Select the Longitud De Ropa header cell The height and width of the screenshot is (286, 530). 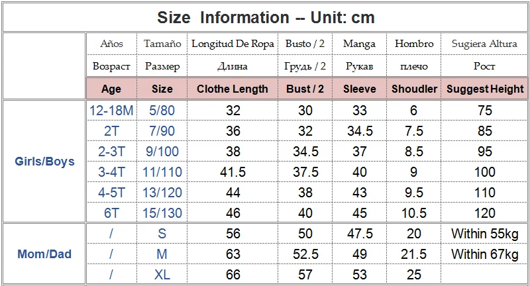click(x=233, y=44)
